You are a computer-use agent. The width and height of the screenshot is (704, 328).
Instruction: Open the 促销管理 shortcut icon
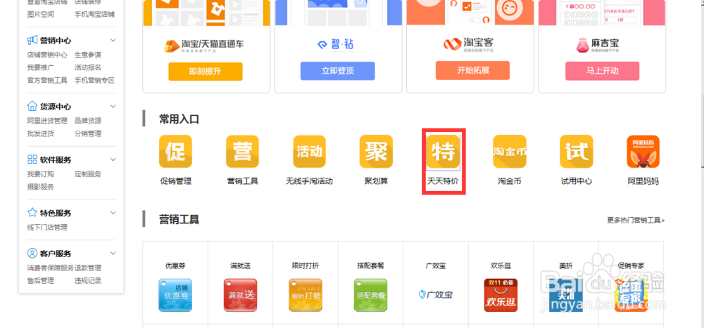coord(175,152)
